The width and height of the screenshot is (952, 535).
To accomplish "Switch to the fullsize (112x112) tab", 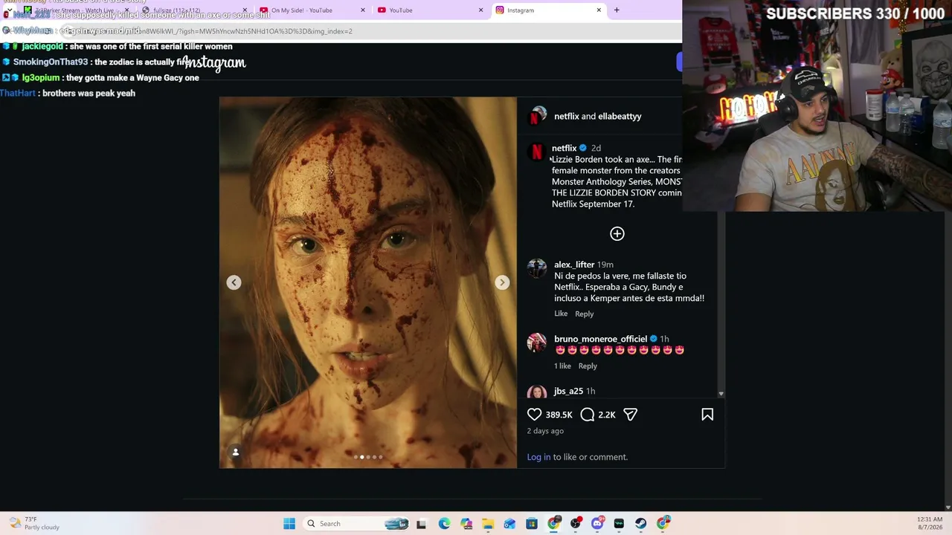I will [x=195, y=10].
